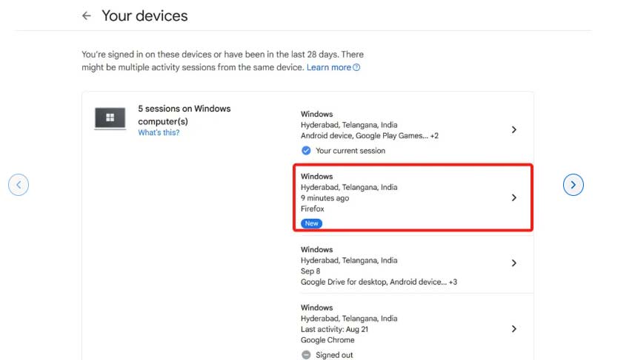
Task: Click the blue New badge
Action: tap(311, 223)
